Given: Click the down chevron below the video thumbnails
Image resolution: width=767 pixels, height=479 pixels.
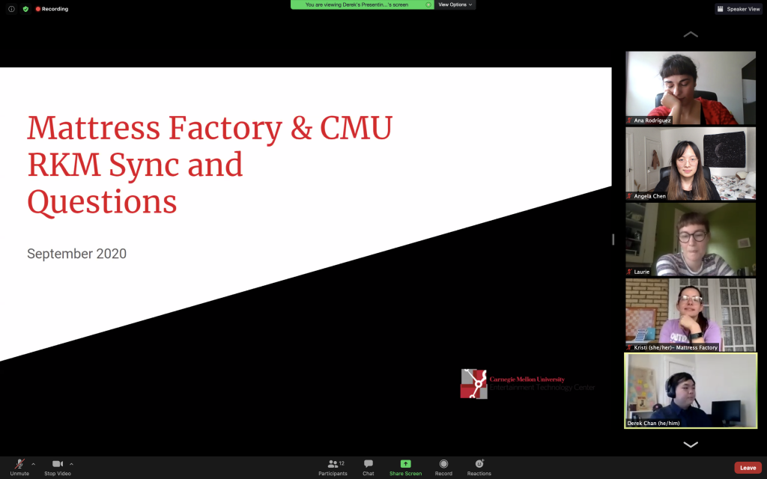Looking at the screenshot, I should tap(690, 445).
